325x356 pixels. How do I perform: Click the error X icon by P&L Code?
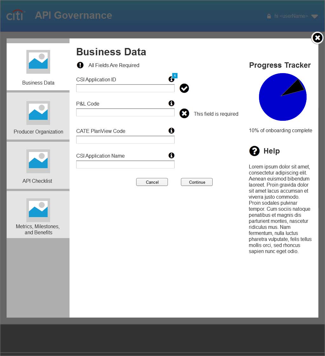coord(184,113)
